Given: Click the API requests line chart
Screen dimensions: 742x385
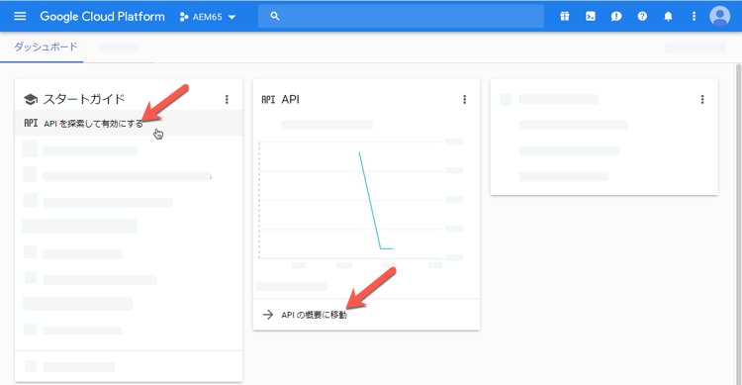Looking at the screenshot, I should pyautogui.click(x=350, y=200).
